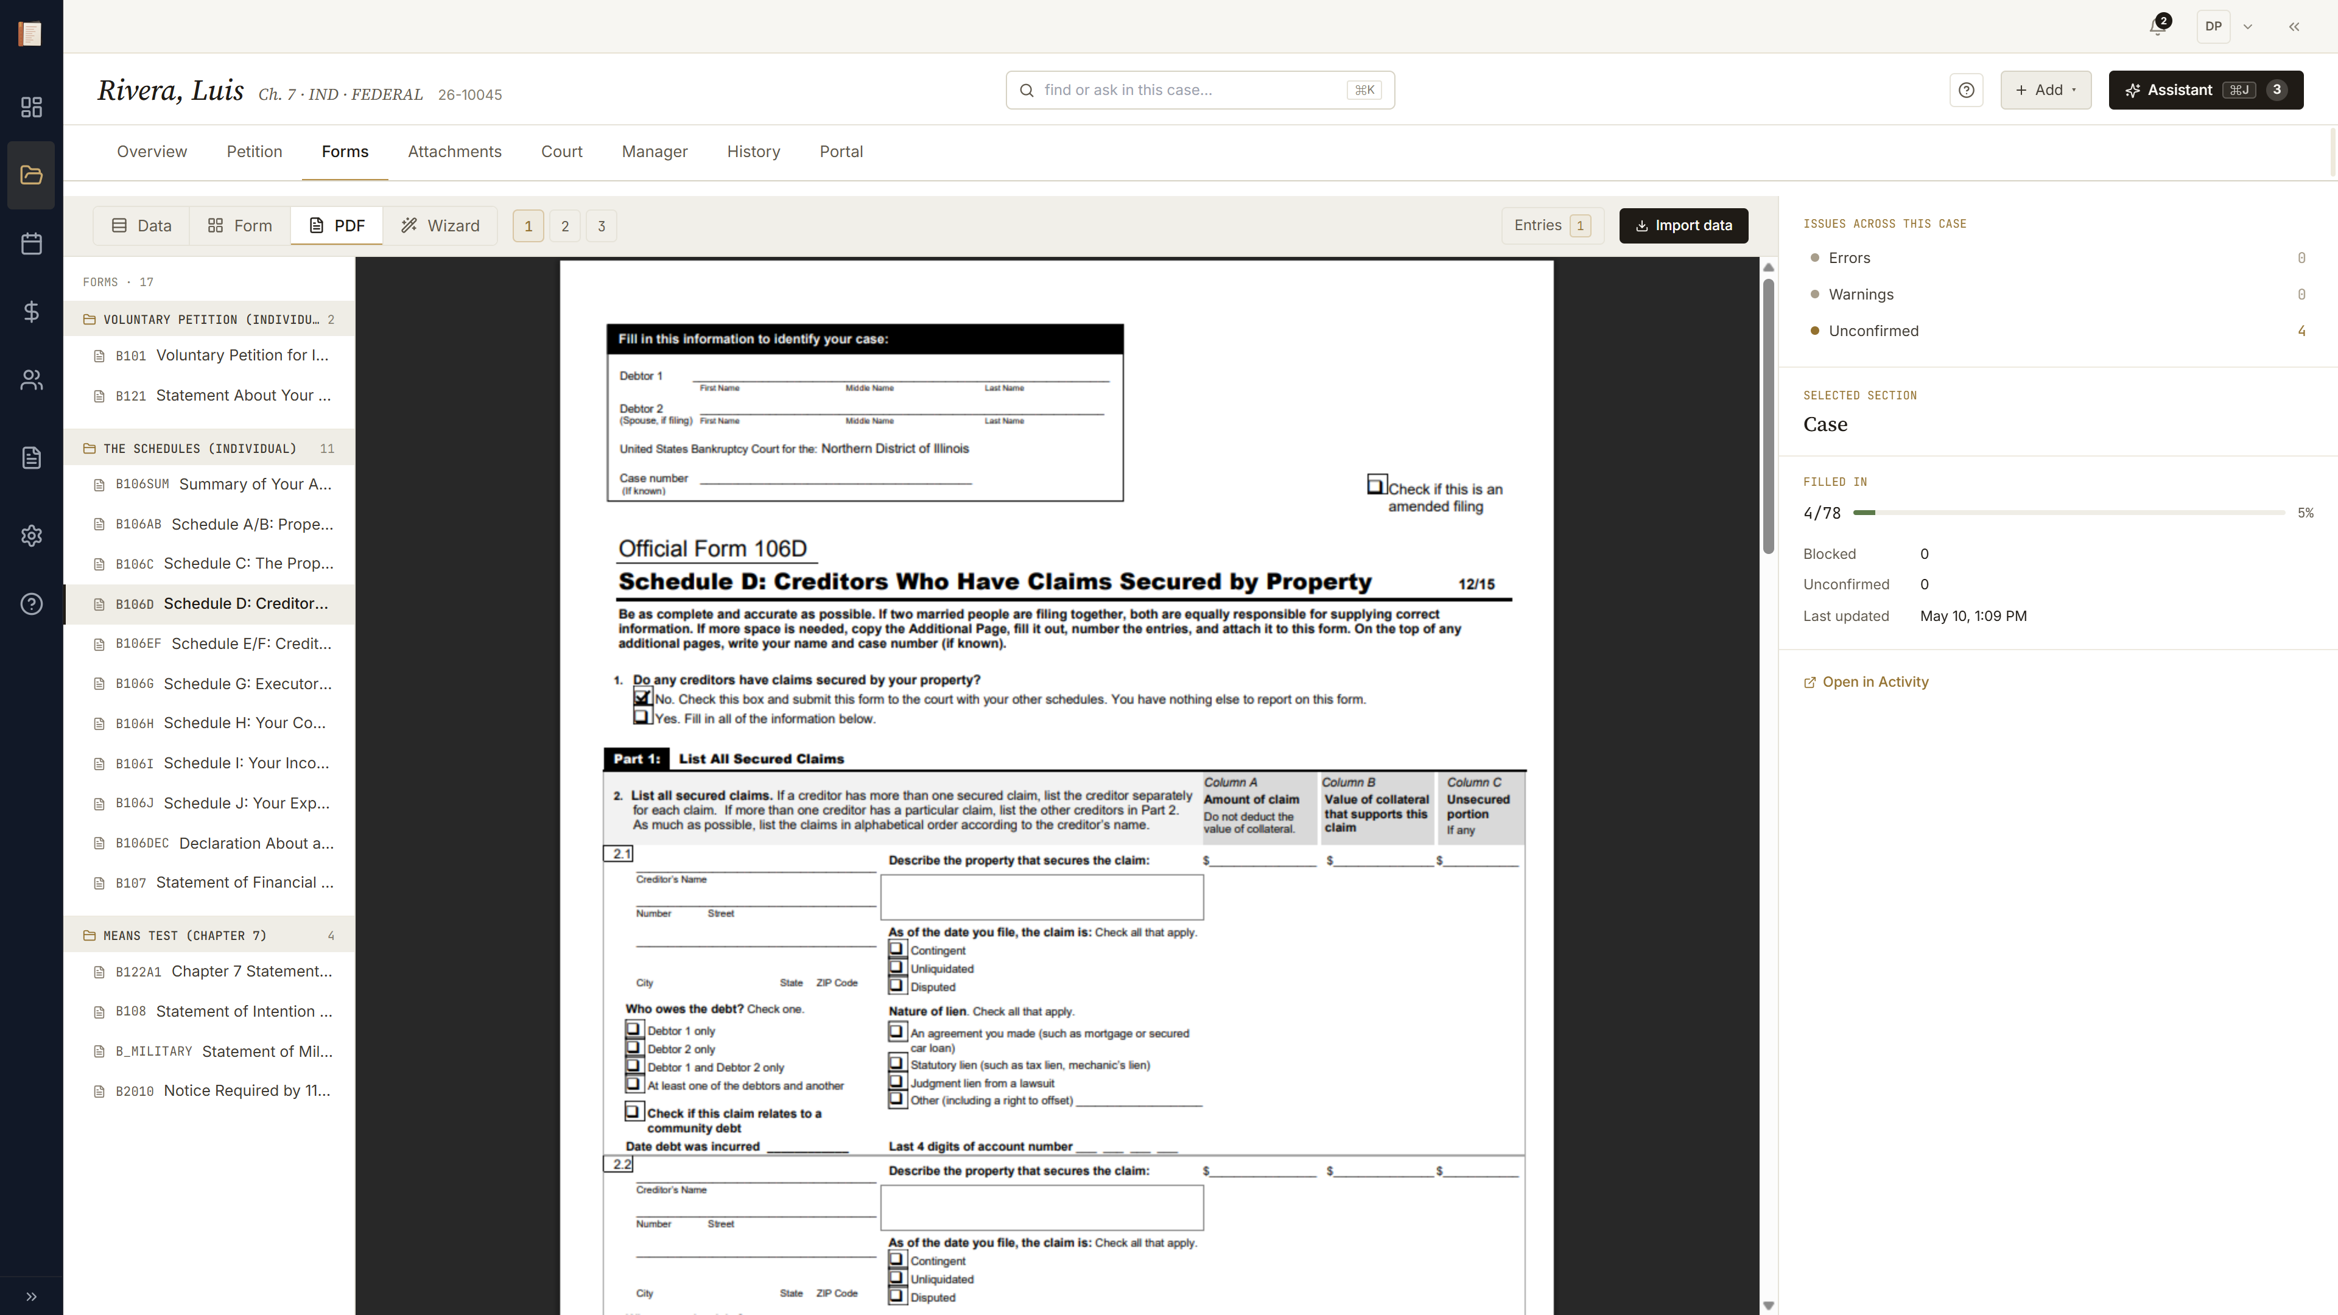The image size is (2338, 1315).
Task: Collapse The Schedules (Individual) folder group
Action: [209, 448]
